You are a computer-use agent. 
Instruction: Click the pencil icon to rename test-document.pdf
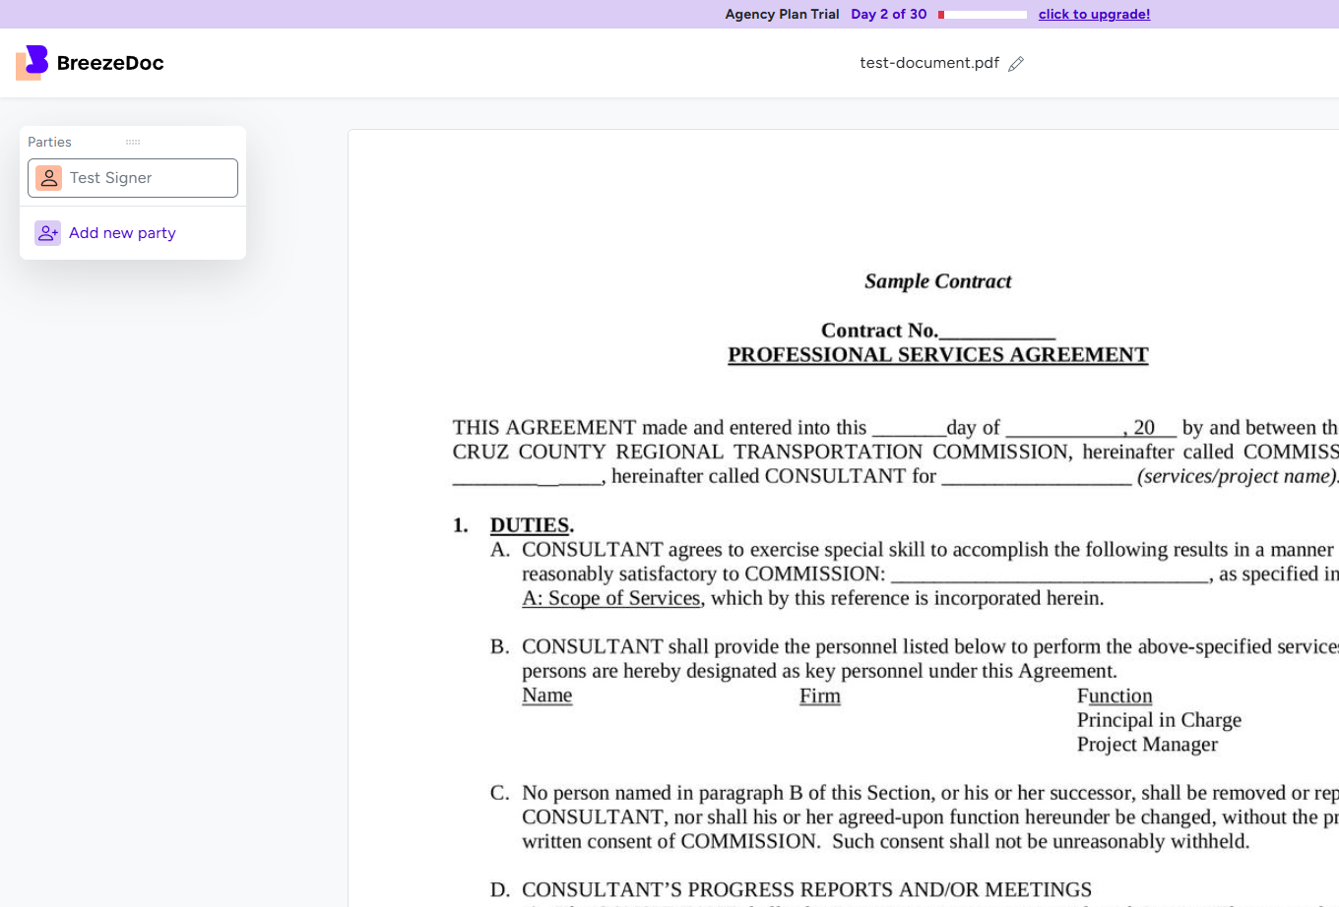click(1016, 63)
